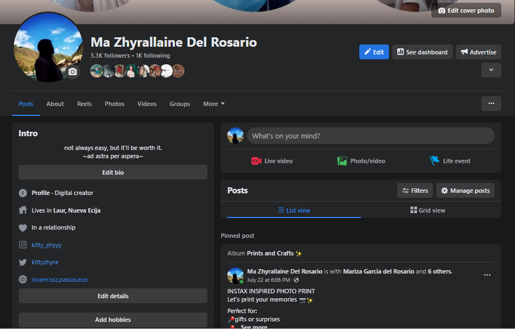Click the composer profile thumbnail
Image resolution: width=515 pixels, height=329 pixels.
tap(235, 136)
